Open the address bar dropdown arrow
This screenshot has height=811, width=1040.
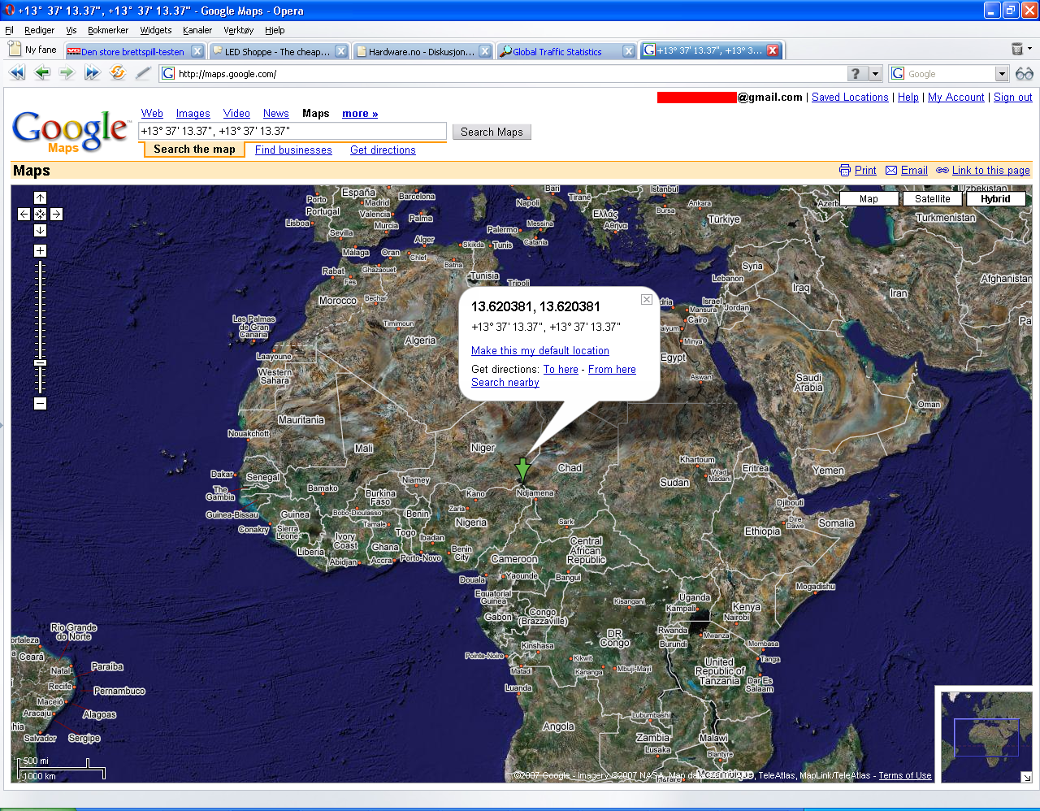(x=875, y=74)
